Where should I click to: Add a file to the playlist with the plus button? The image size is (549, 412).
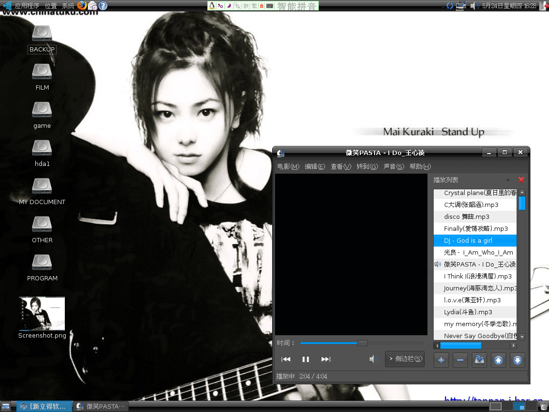click(x=441, y=360)
